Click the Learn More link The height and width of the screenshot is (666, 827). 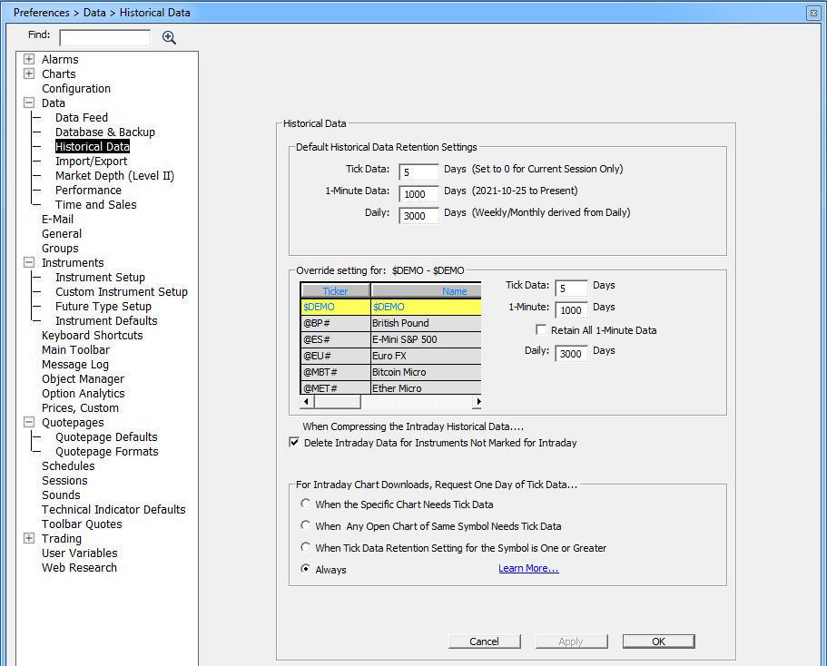tap(528, 569)
